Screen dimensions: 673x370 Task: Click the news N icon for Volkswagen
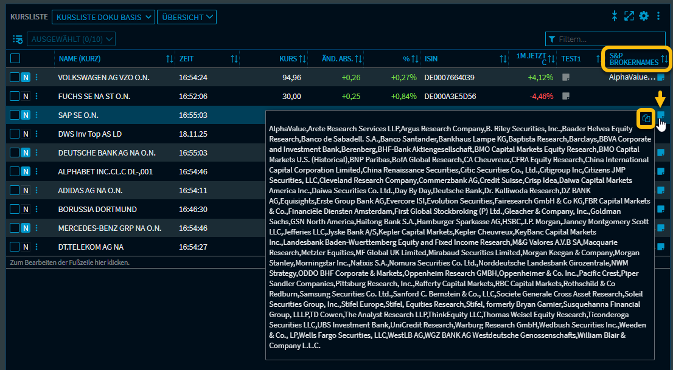click(26, 78)
